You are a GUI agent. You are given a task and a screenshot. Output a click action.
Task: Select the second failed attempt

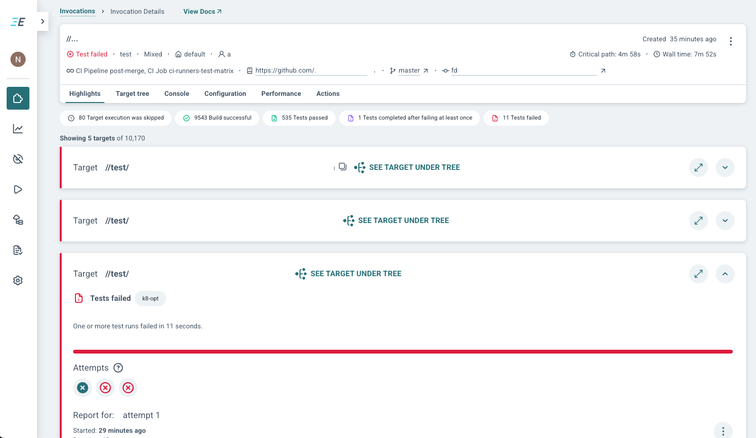pos(105,388)
